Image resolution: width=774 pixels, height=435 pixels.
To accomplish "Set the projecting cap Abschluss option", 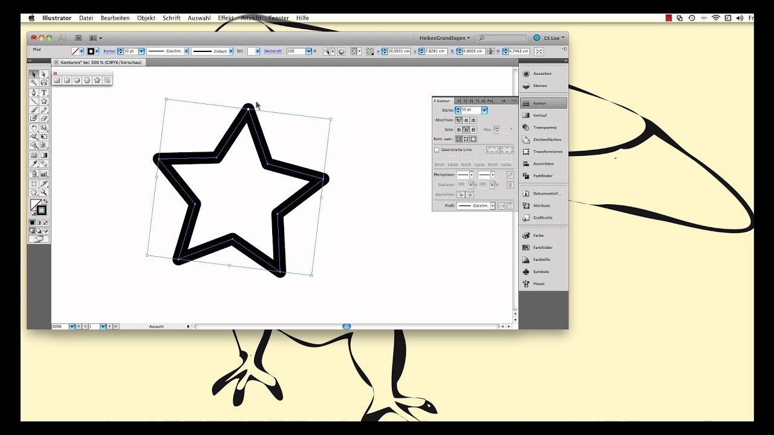I will point(473,120).
